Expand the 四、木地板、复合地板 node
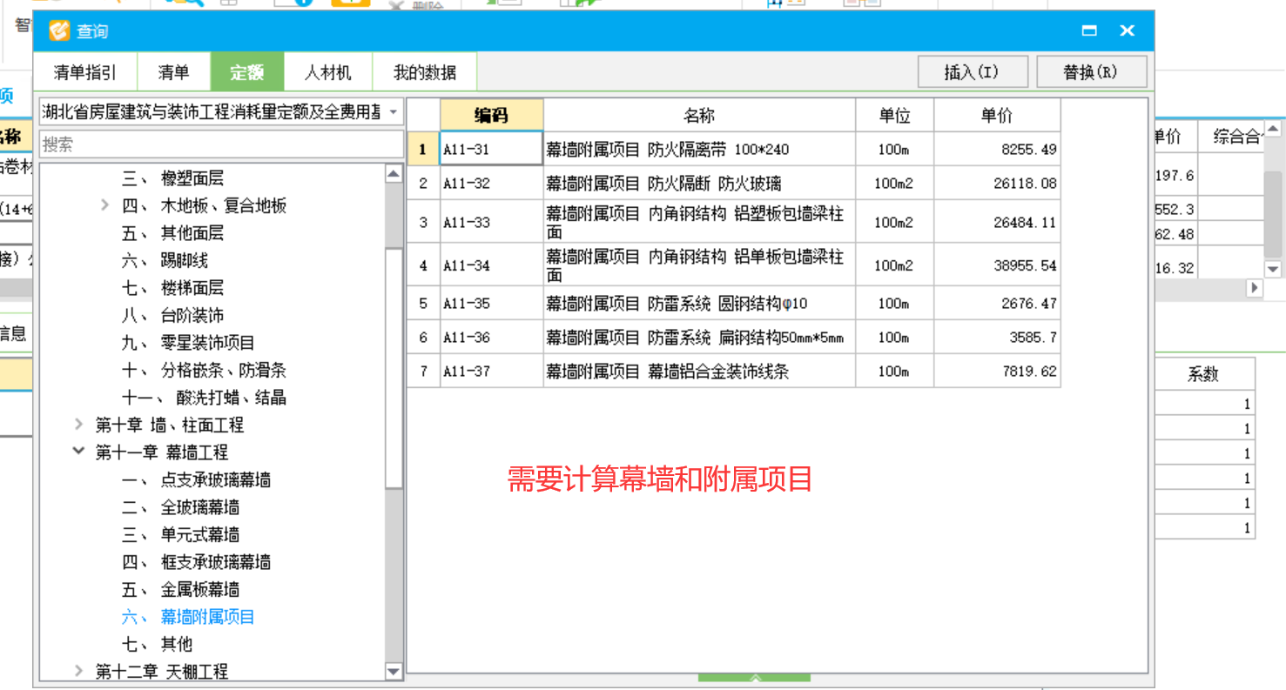Image resolution: width=1286 pixels, height=690 pixels. coord(105,205)
